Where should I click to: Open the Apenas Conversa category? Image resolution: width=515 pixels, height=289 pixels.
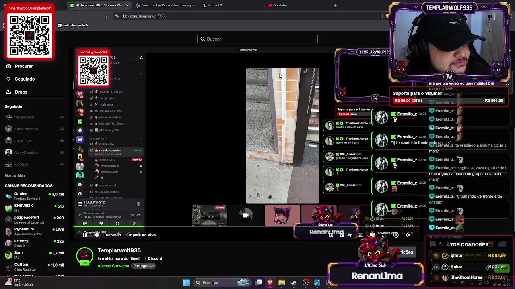[113, 266]
